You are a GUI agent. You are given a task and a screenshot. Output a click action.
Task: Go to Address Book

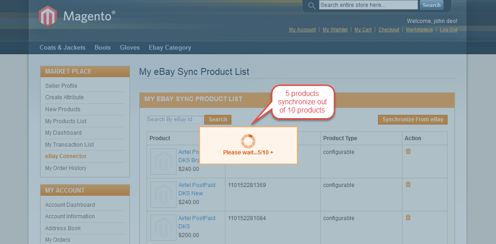63,228
